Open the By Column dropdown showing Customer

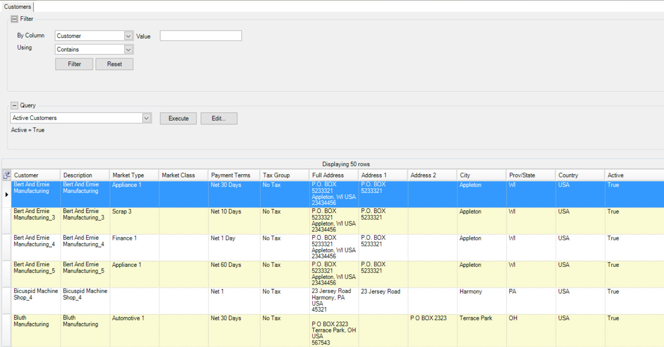[x=128, y=36]
